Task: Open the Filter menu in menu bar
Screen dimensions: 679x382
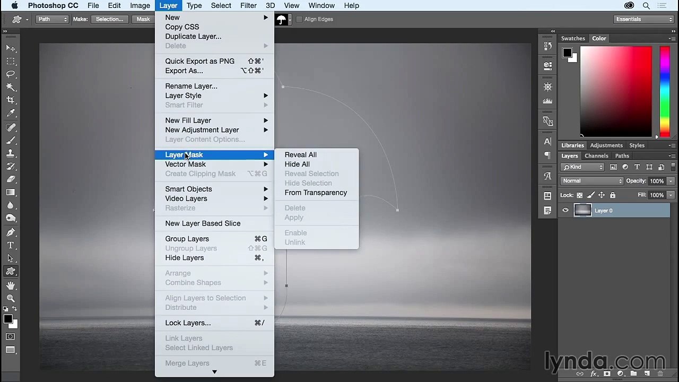Action: point(248,5)
